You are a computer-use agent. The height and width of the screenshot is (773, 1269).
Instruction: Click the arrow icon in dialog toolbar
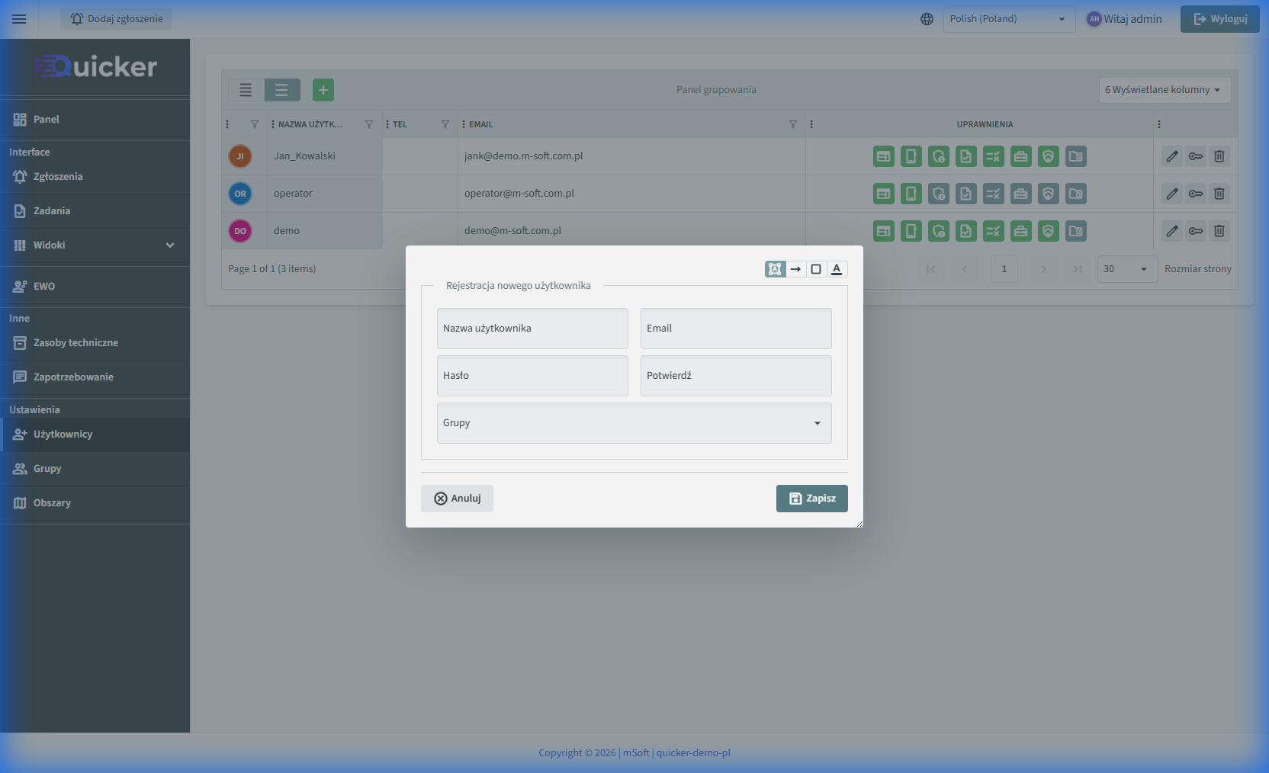(x=795, y=269)
